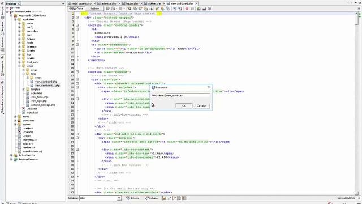Cancel the Renomear dialog
The image size is (362, 204).
click(201, 106)
